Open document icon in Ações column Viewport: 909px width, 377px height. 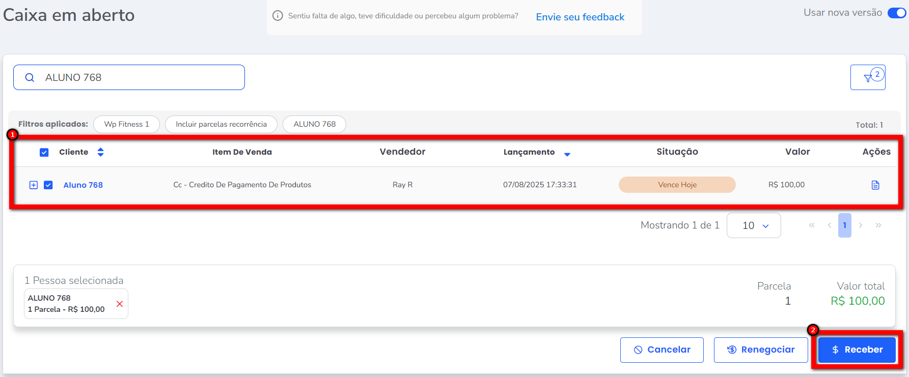click(x=875, y=185)
